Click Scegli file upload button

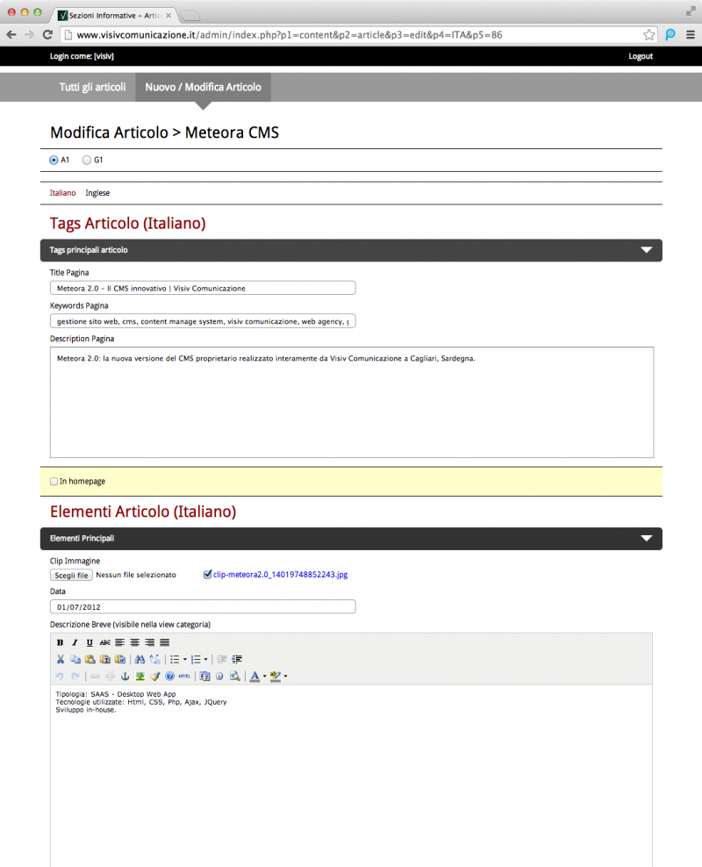pos(71,575)
